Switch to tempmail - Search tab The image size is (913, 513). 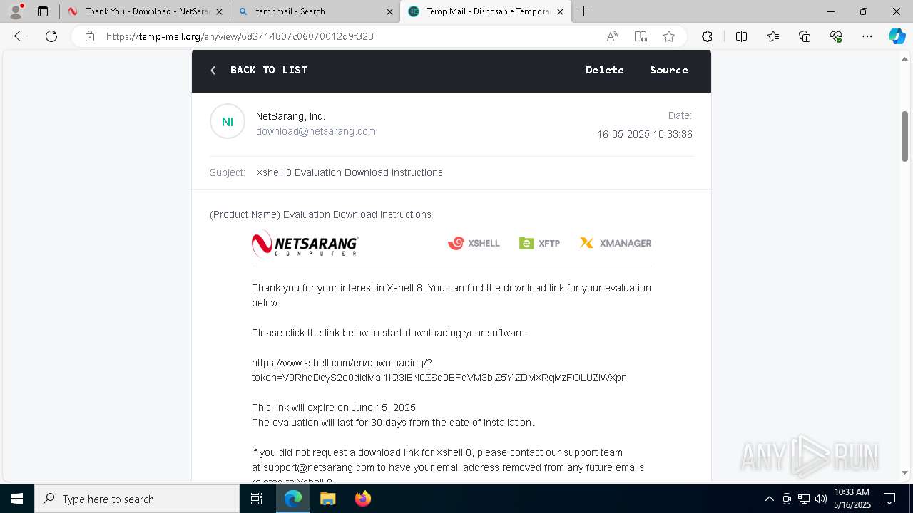(x=316, y=11)
